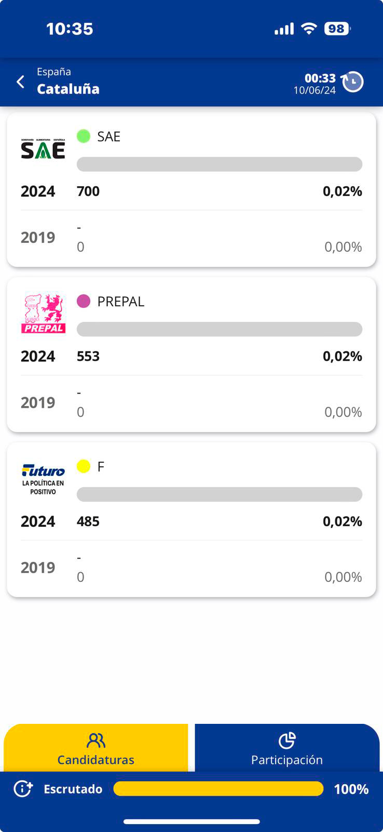Tap the Cataluña region title
This screenshot has width=383, height=832.
pyautogui.click(x=68, y=89)
